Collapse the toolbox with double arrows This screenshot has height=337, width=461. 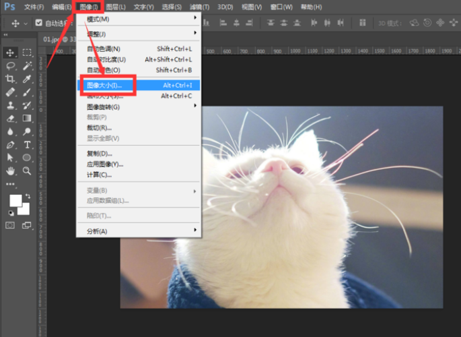(5, 35)
